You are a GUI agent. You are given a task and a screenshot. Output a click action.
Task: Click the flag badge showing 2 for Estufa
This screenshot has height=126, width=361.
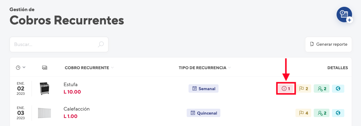304,89
